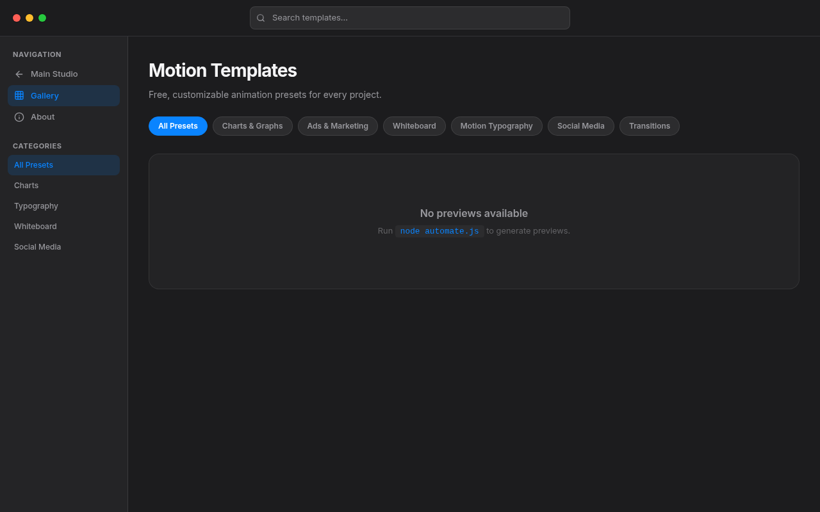
Task: Filter by Transitions
Action: [650, 126]
